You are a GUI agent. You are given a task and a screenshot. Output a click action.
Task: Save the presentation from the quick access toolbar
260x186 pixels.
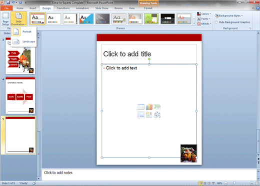coord(8,2)
